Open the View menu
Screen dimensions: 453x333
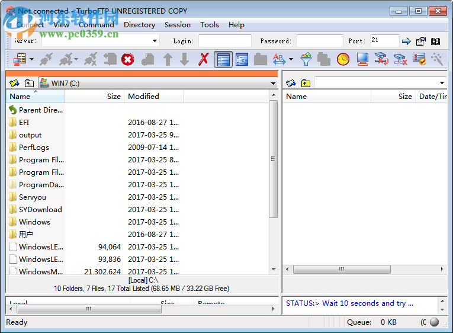coord(61,25)
